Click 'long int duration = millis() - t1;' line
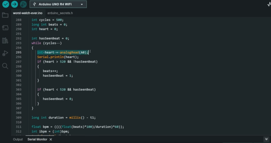 pyautogui.click(x=64, y=117)
